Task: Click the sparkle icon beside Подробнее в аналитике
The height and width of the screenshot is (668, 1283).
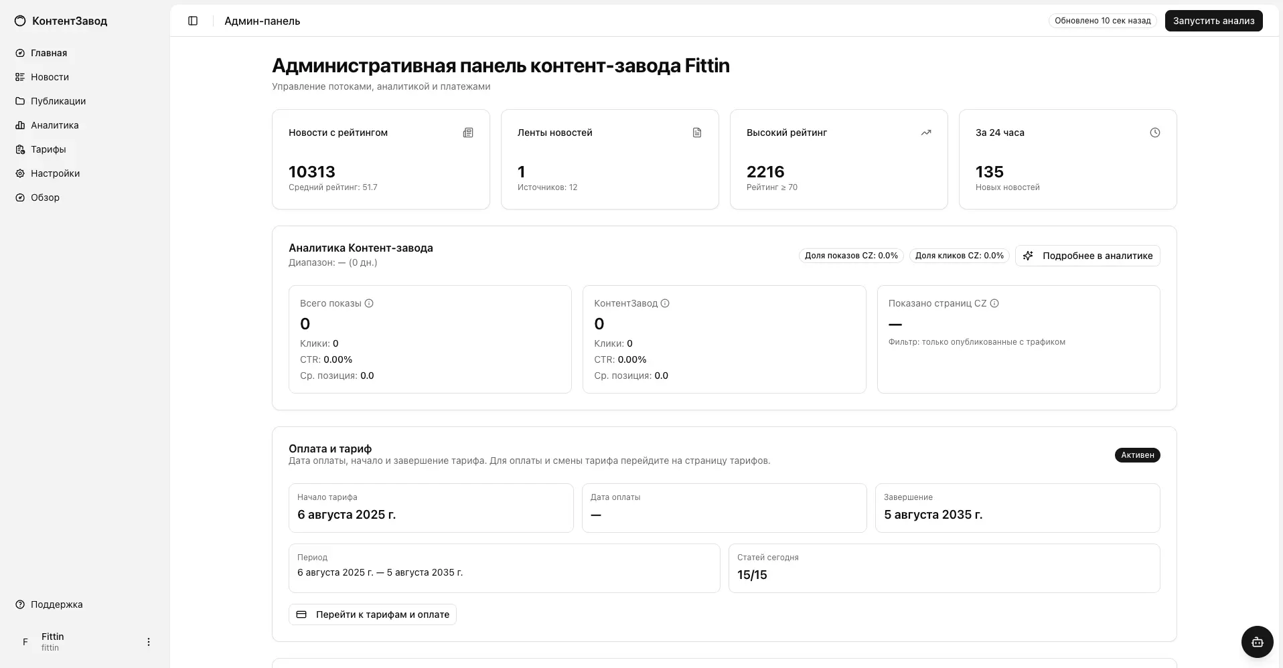Action: tap(1029, 256)
